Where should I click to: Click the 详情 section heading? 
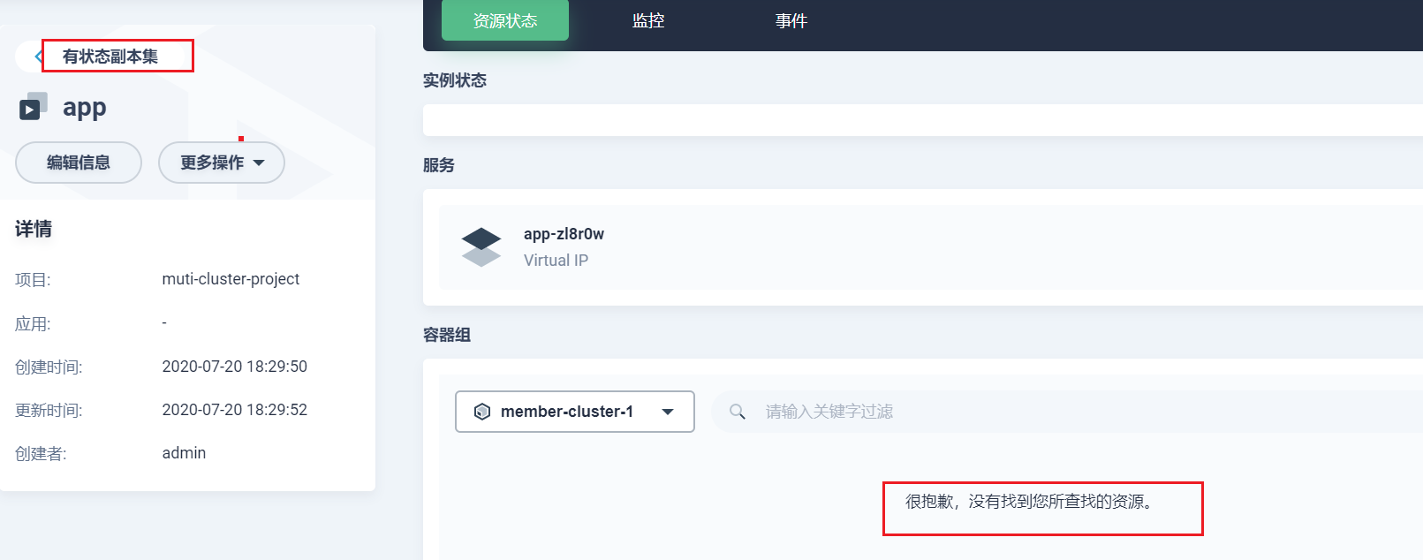click(x=34, y=229)
